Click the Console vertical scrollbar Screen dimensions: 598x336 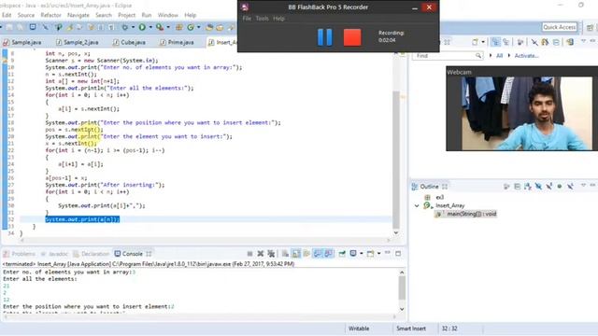(402, 287)
